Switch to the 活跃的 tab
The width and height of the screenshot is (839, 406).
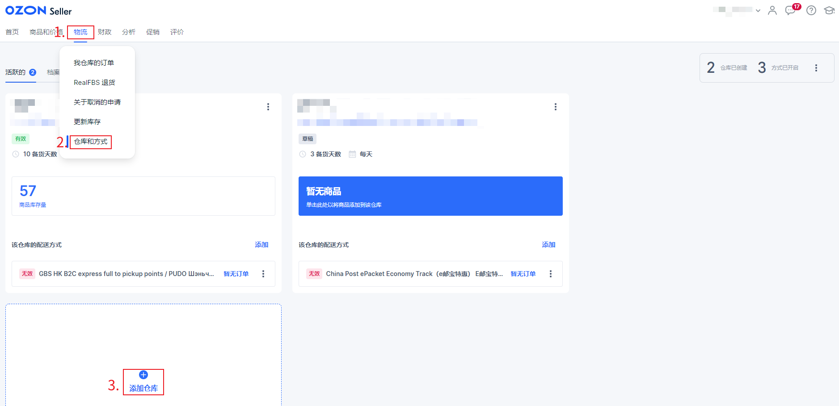[21, 72]
